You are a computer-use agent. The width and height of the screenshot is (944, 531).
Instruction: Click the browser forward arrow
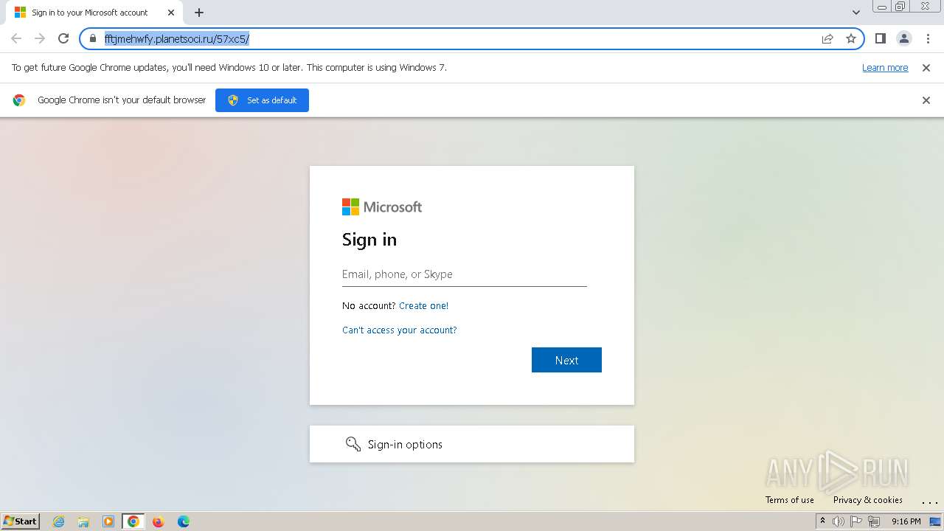click(40, 38)
